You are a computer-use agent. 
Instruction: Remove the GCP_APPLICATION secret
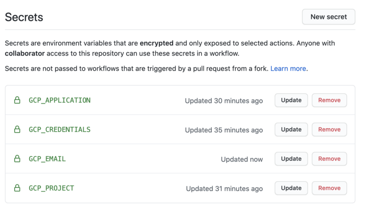329,100
